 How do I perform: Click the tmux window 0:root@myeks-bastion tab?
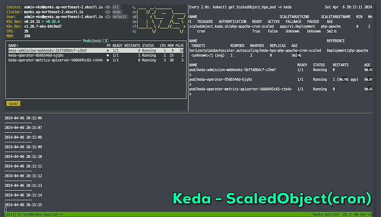[x=41, y=214]
